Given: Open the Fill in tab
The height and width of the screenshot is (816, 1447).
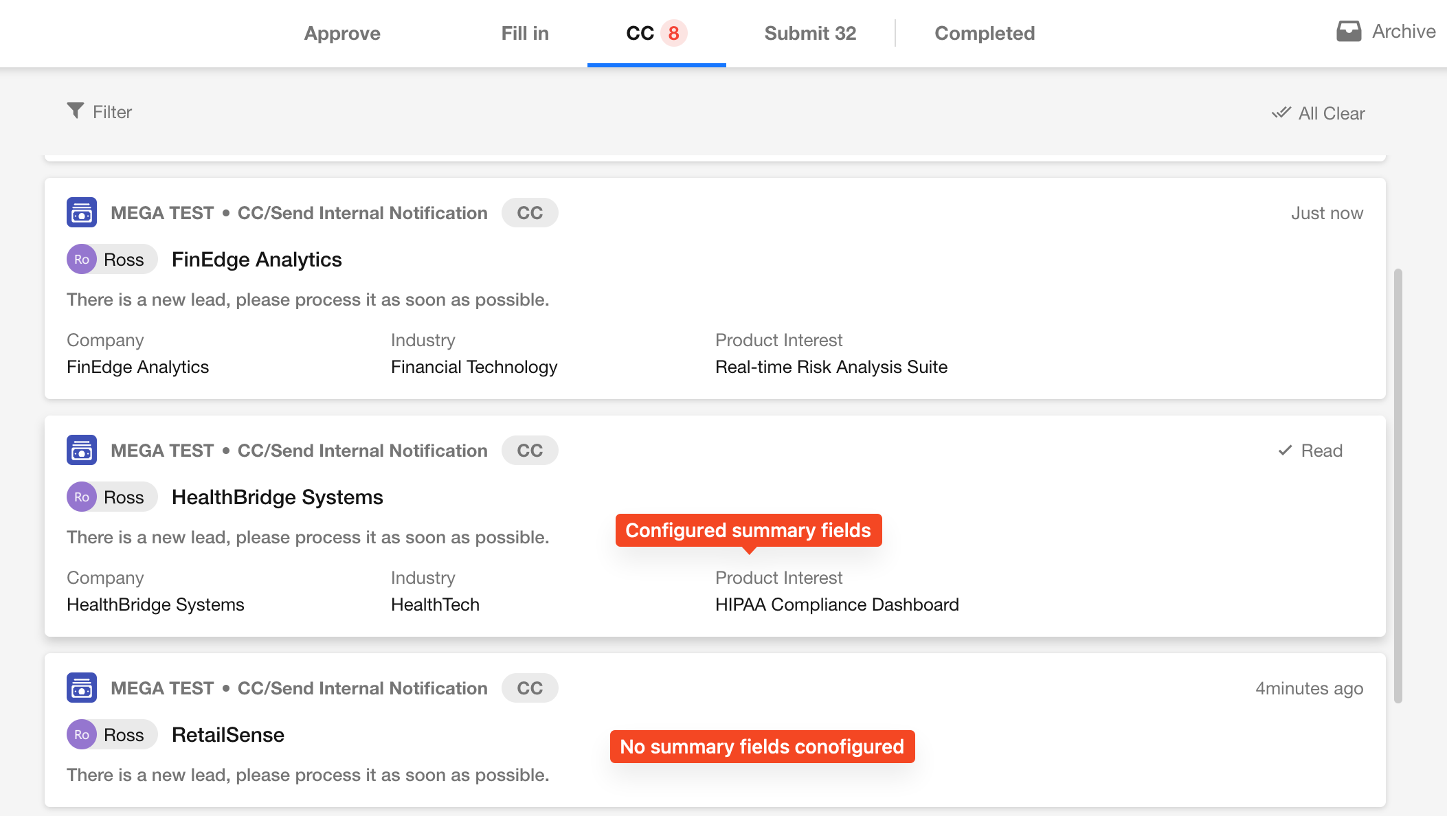Looking at the screenshot, I should [525, 33].
